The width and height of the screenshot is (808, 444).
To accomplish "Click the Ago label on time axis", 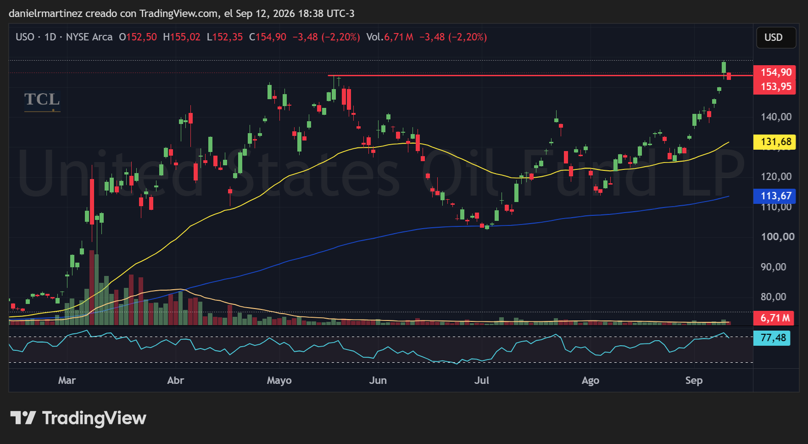I will pos(591,381).
